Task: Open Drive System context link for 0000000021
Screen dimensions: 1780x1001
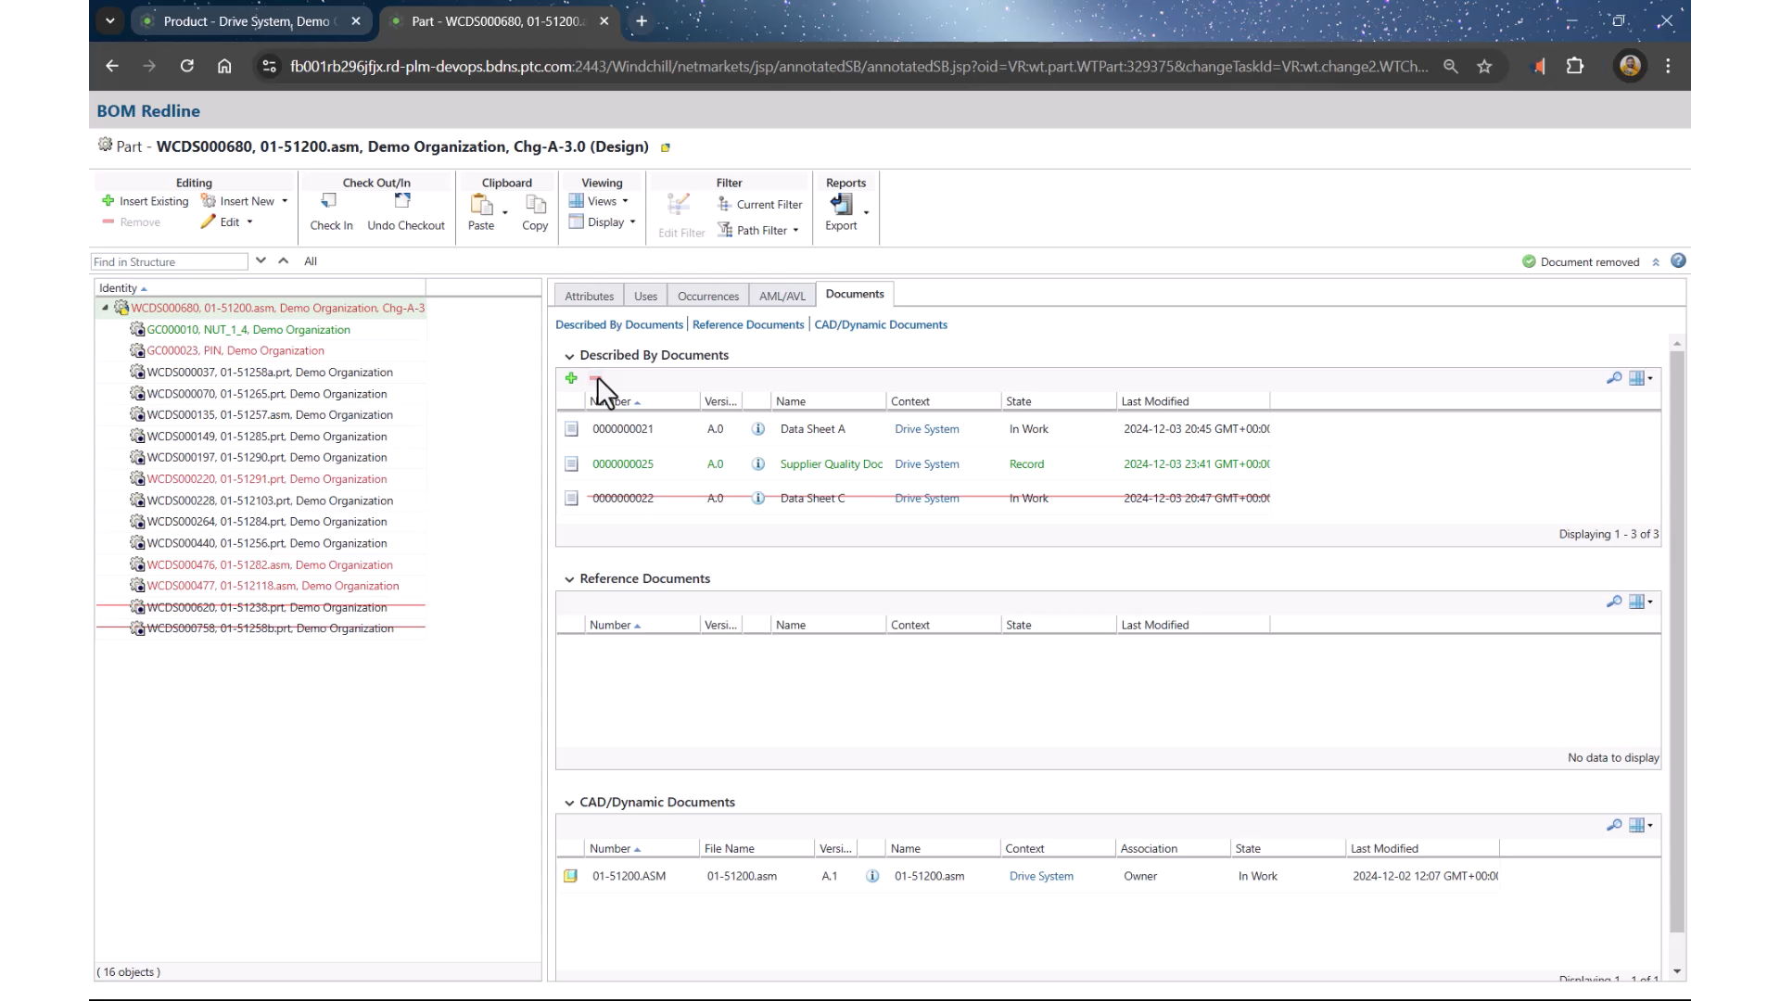Action: [x=926, y=429]
